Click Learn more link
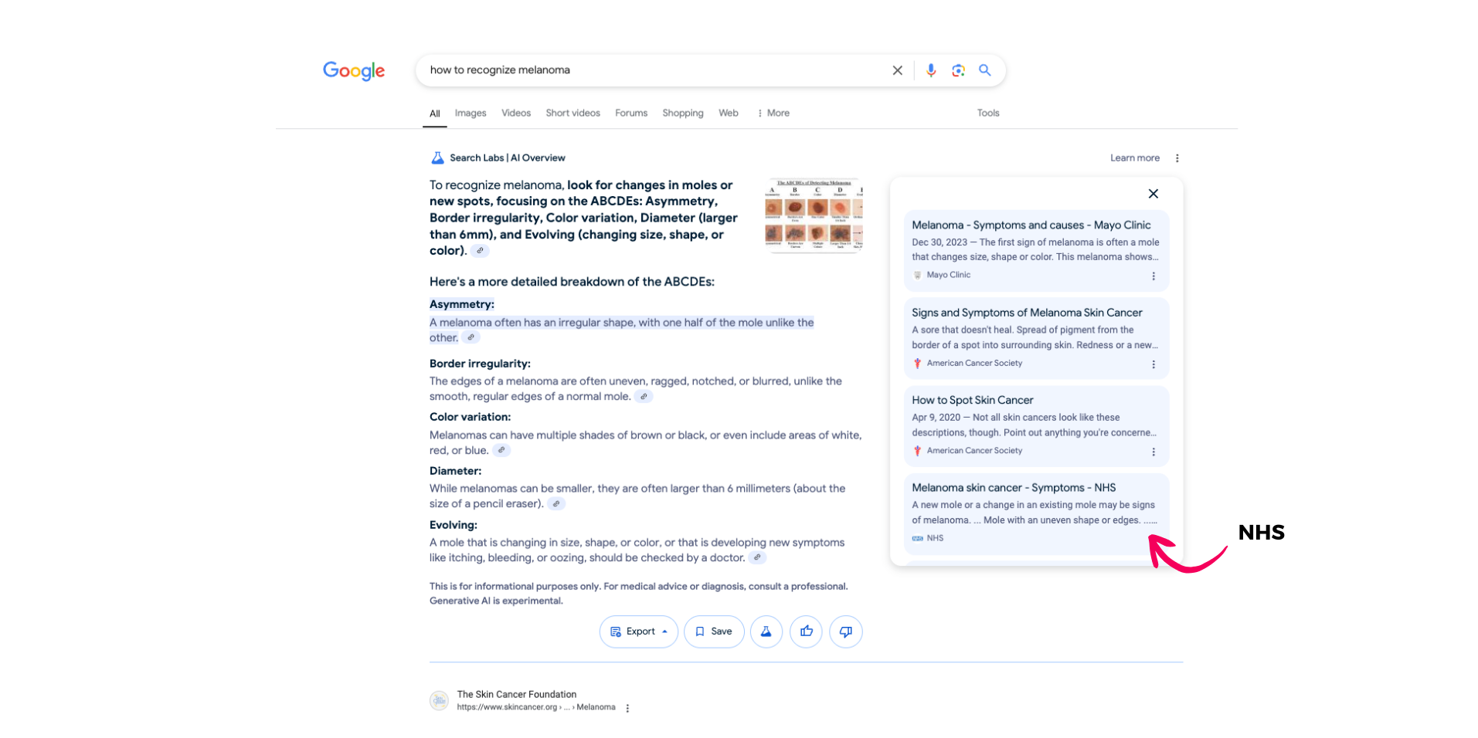 1134,157
